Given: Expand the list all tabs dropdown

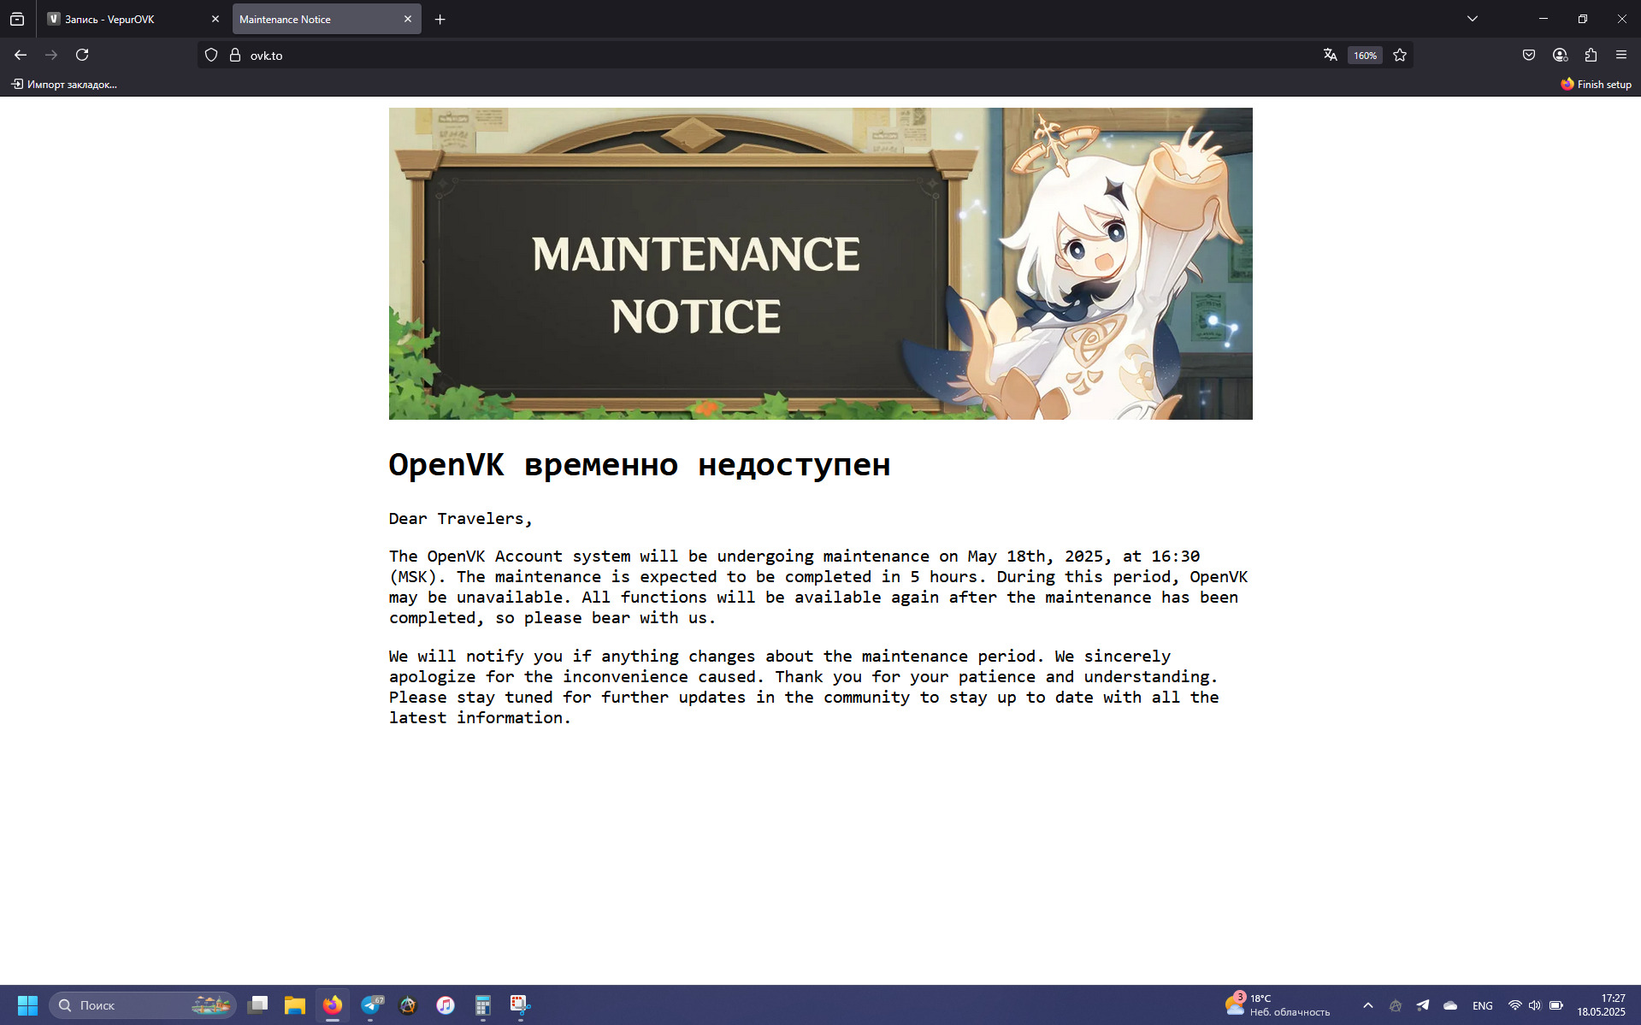Looking at the screenshot, I should [x=1473, y=19].
